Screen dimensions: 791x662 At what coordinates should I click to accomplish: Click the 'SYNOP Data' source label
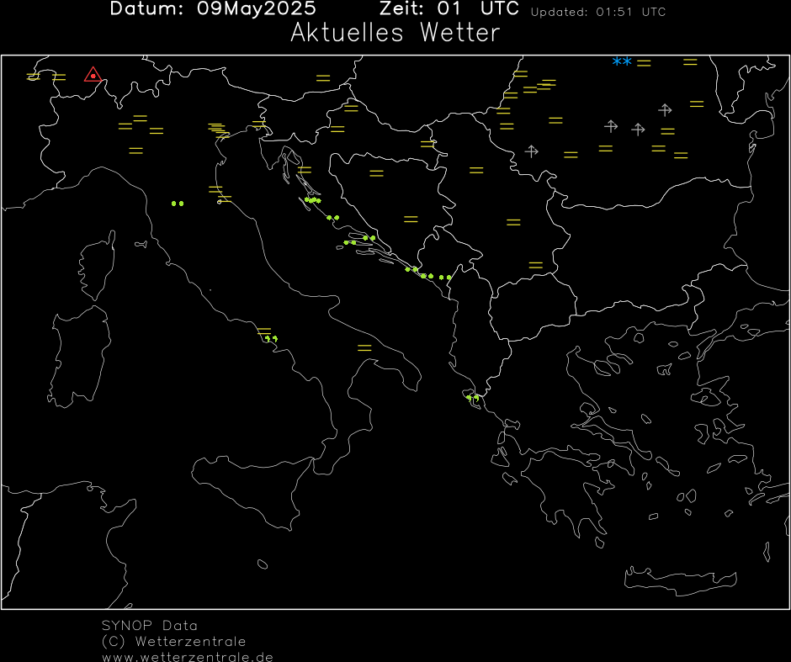point(149,626)
